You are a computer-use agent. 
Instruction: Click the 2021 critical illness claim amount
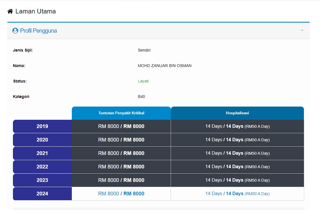[121, 153]
